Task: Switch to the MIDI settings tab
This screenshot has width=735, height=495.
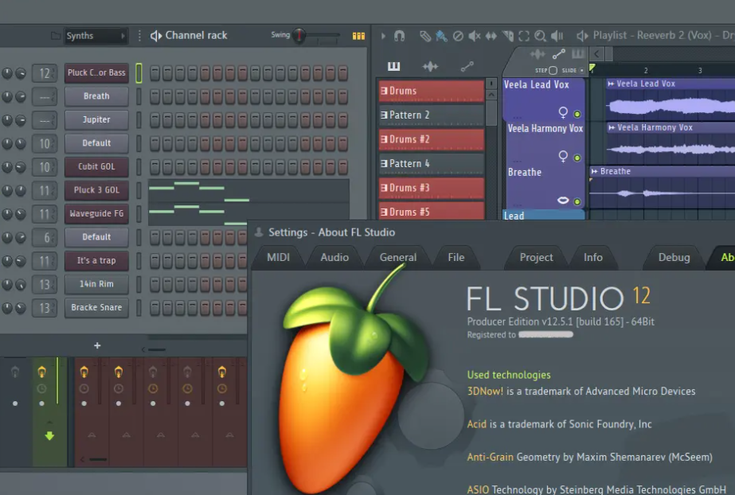Action: (279, 258)
